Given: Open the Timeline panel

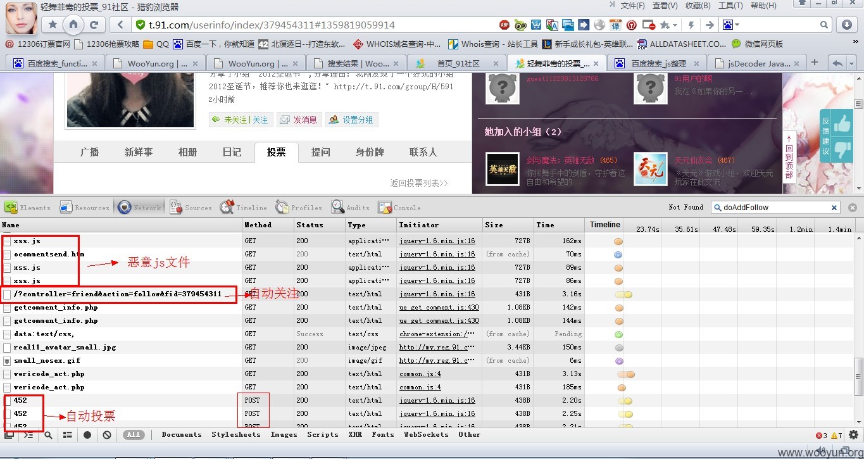Looking at the screenshot, I should coord(244,208).
